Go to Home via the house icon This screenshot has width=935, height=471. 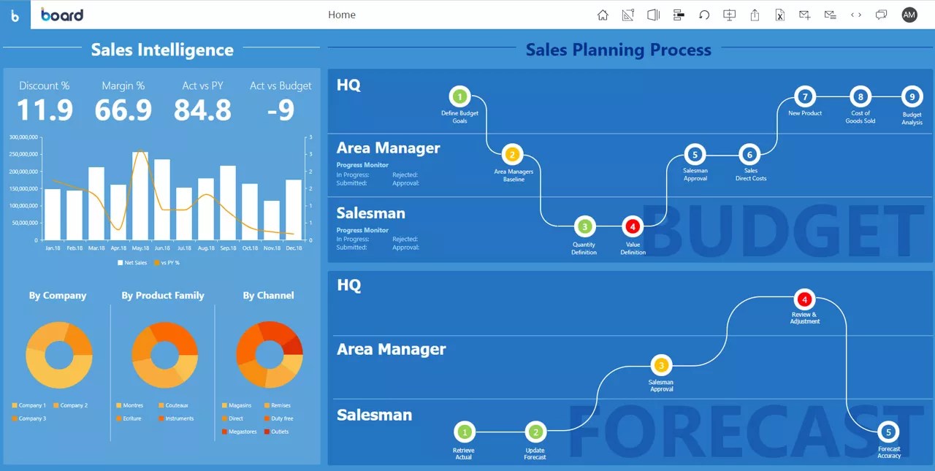tap(603, 15)
